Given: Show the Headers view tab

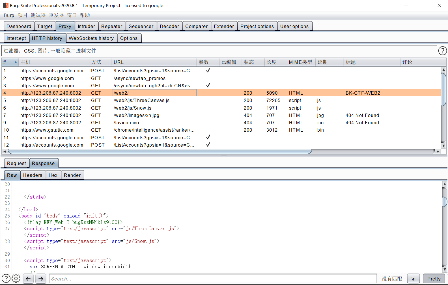Looking at the screenshot, I should click(33, 175).
